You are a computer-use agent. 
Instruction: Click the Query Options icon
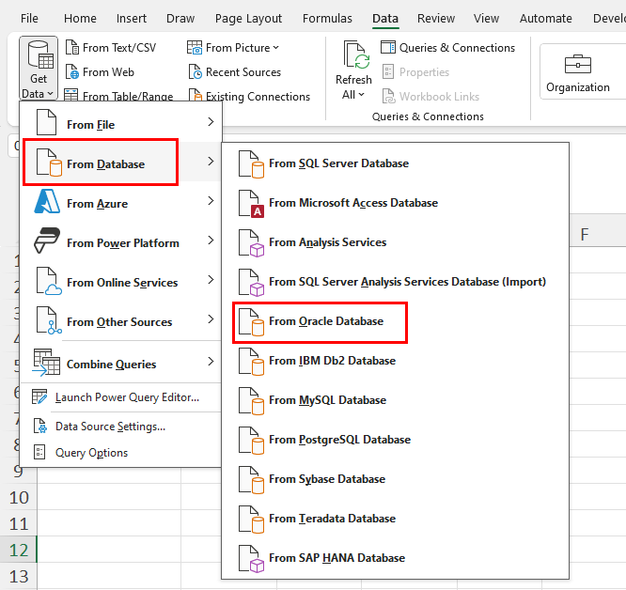click(39, 452)
